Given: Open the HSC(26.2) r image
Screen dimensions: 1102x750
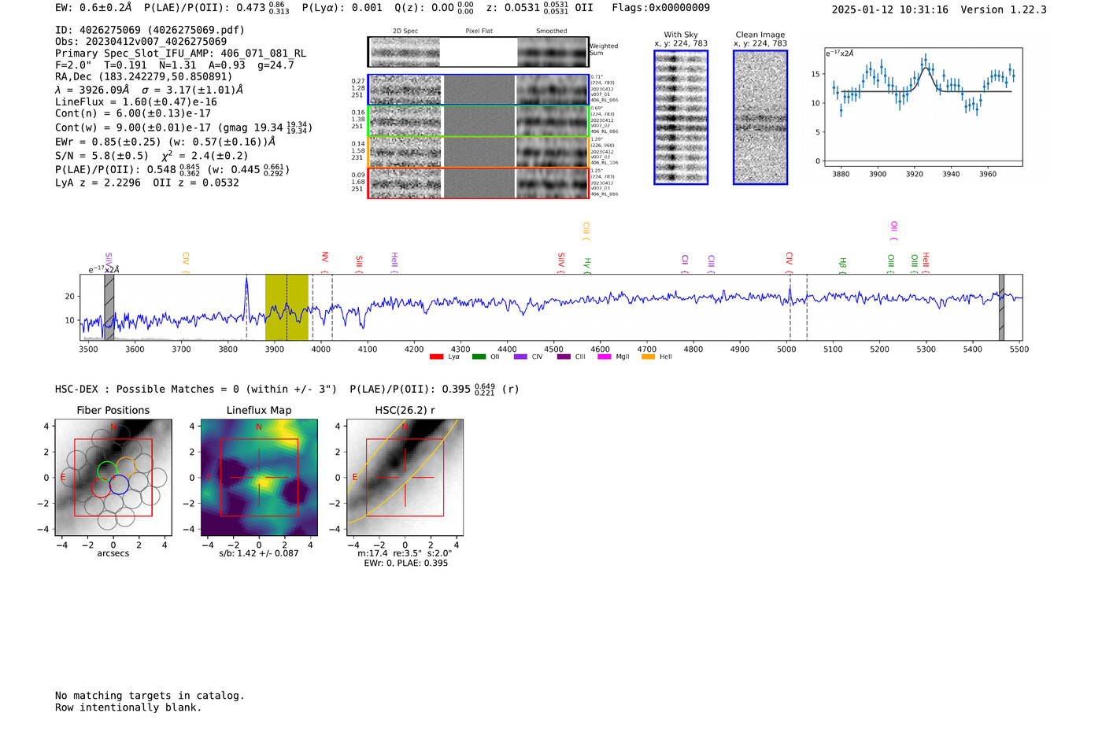Looking at the screenshot, I should tap(405, 478).
